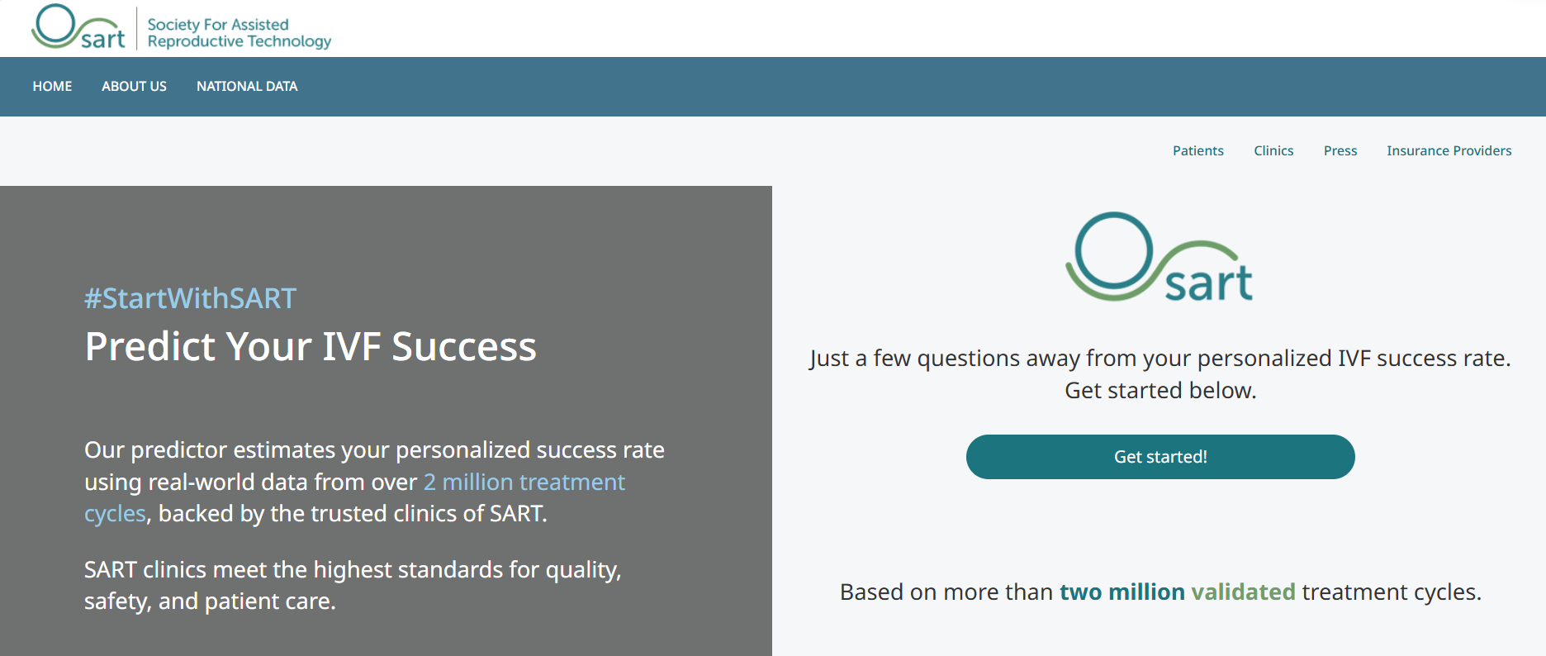Click the 'Predict Your IVF Success' heading
This screenshot has width=1546, height=656.
[311, 346]
